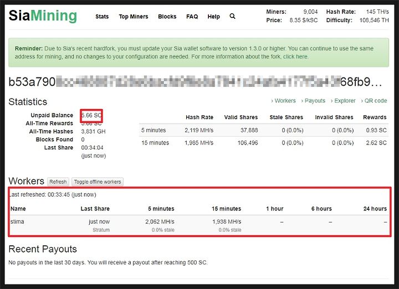Select the 106,496 valid shares cell

pos(248,143)
